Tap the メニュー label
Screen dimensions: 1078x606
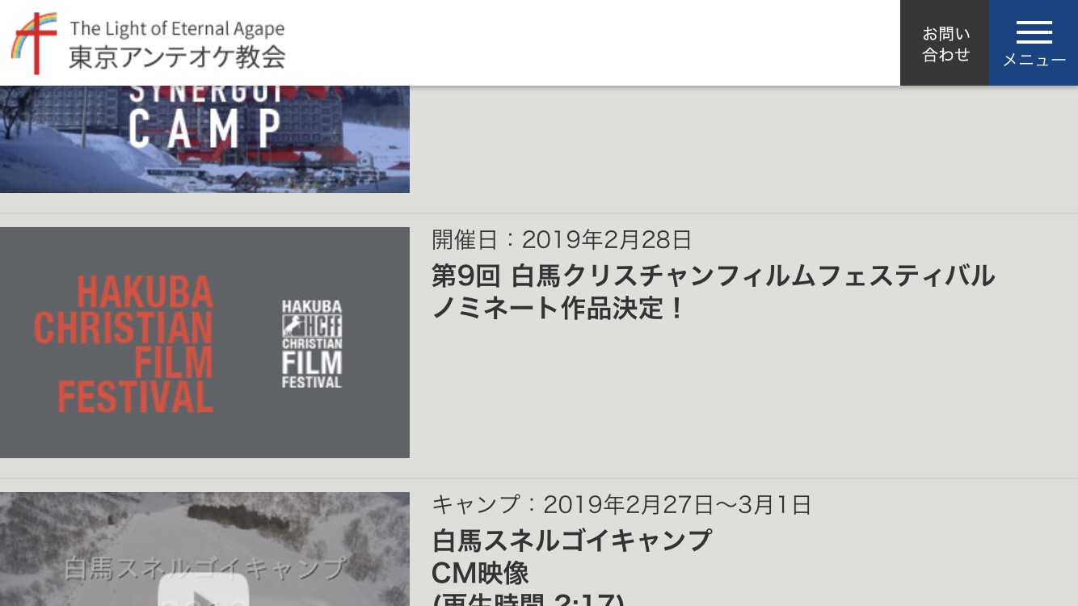[x=1034, y=61]
